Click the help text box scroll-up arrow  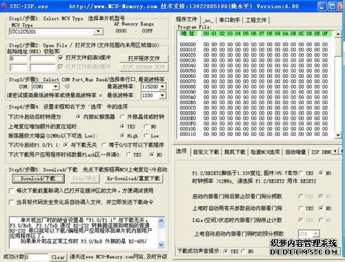pos(161,221)
